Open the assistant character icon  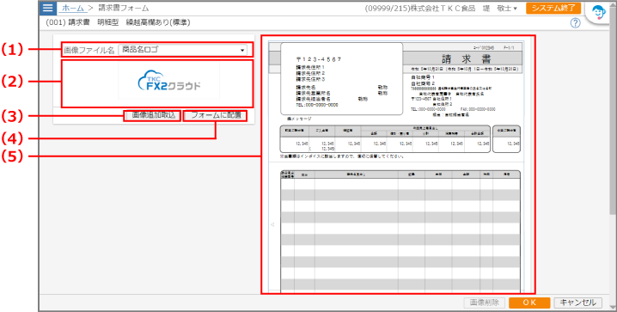tap(598, 13)
